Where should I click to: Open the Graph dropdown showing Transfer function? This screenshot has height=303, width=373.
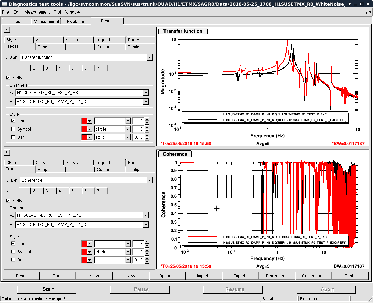150,57
